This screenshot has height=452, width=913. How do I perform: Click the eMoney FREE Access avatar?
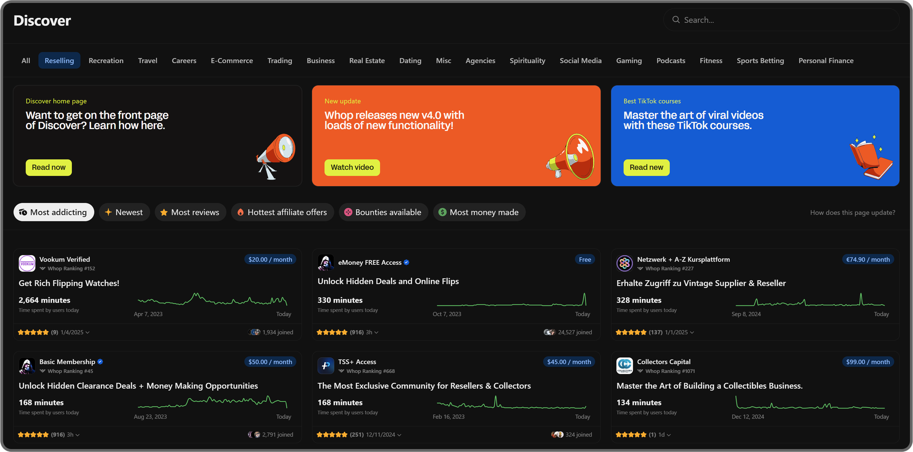click(326, 263)
